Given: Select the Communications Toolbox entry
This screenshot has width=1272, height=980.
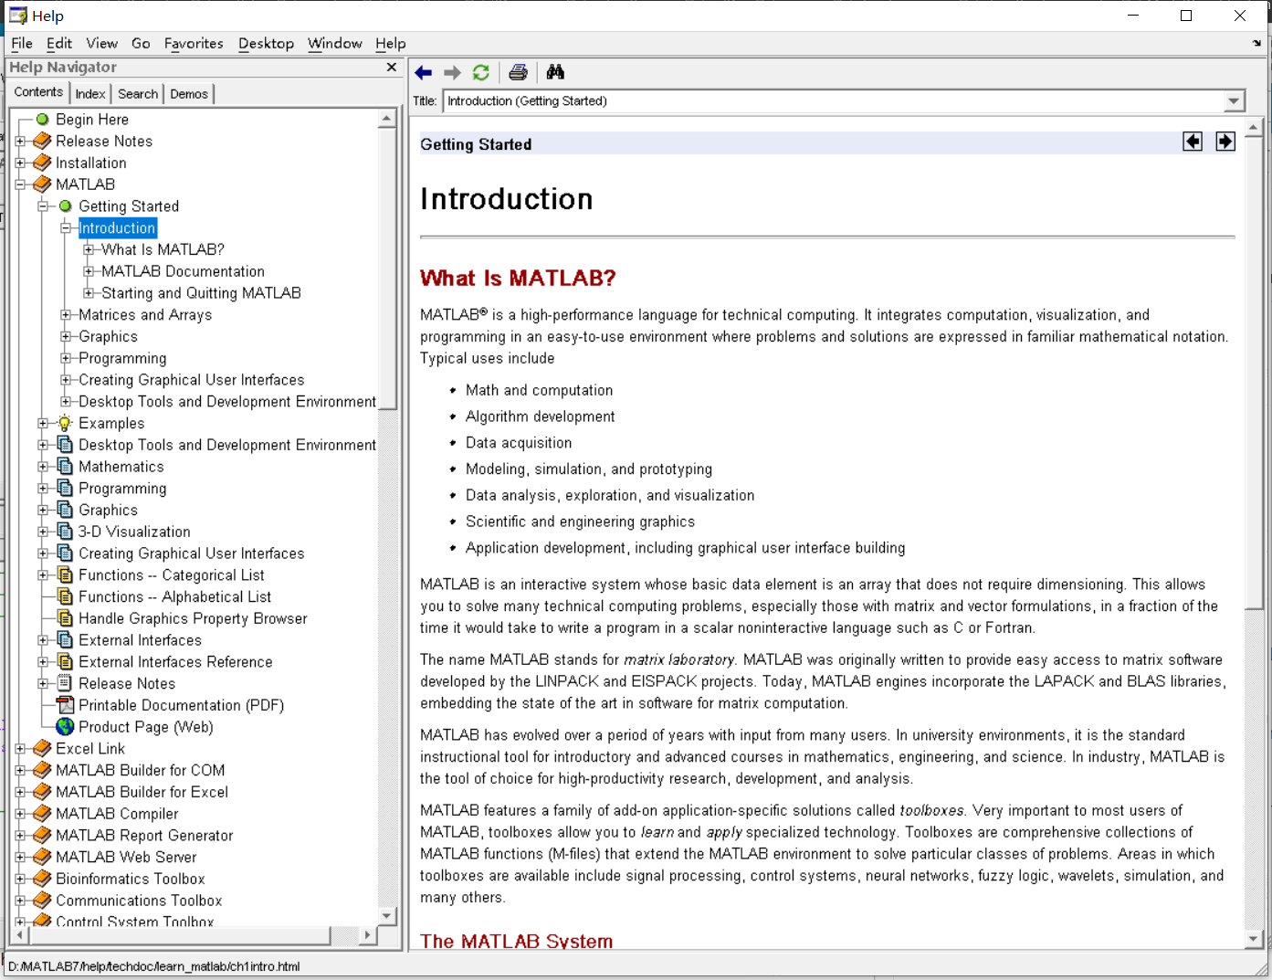Looking at the screenshot, I should tap(139, 901).
